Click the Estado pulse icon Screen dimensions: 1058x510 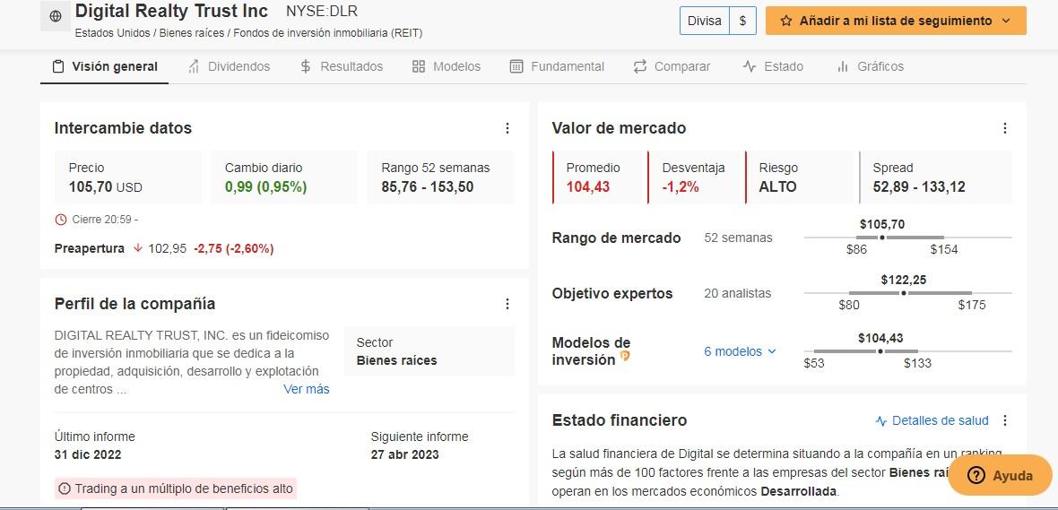749,66
